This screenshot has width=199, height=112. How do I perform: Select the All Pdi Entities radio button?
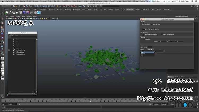141,24
